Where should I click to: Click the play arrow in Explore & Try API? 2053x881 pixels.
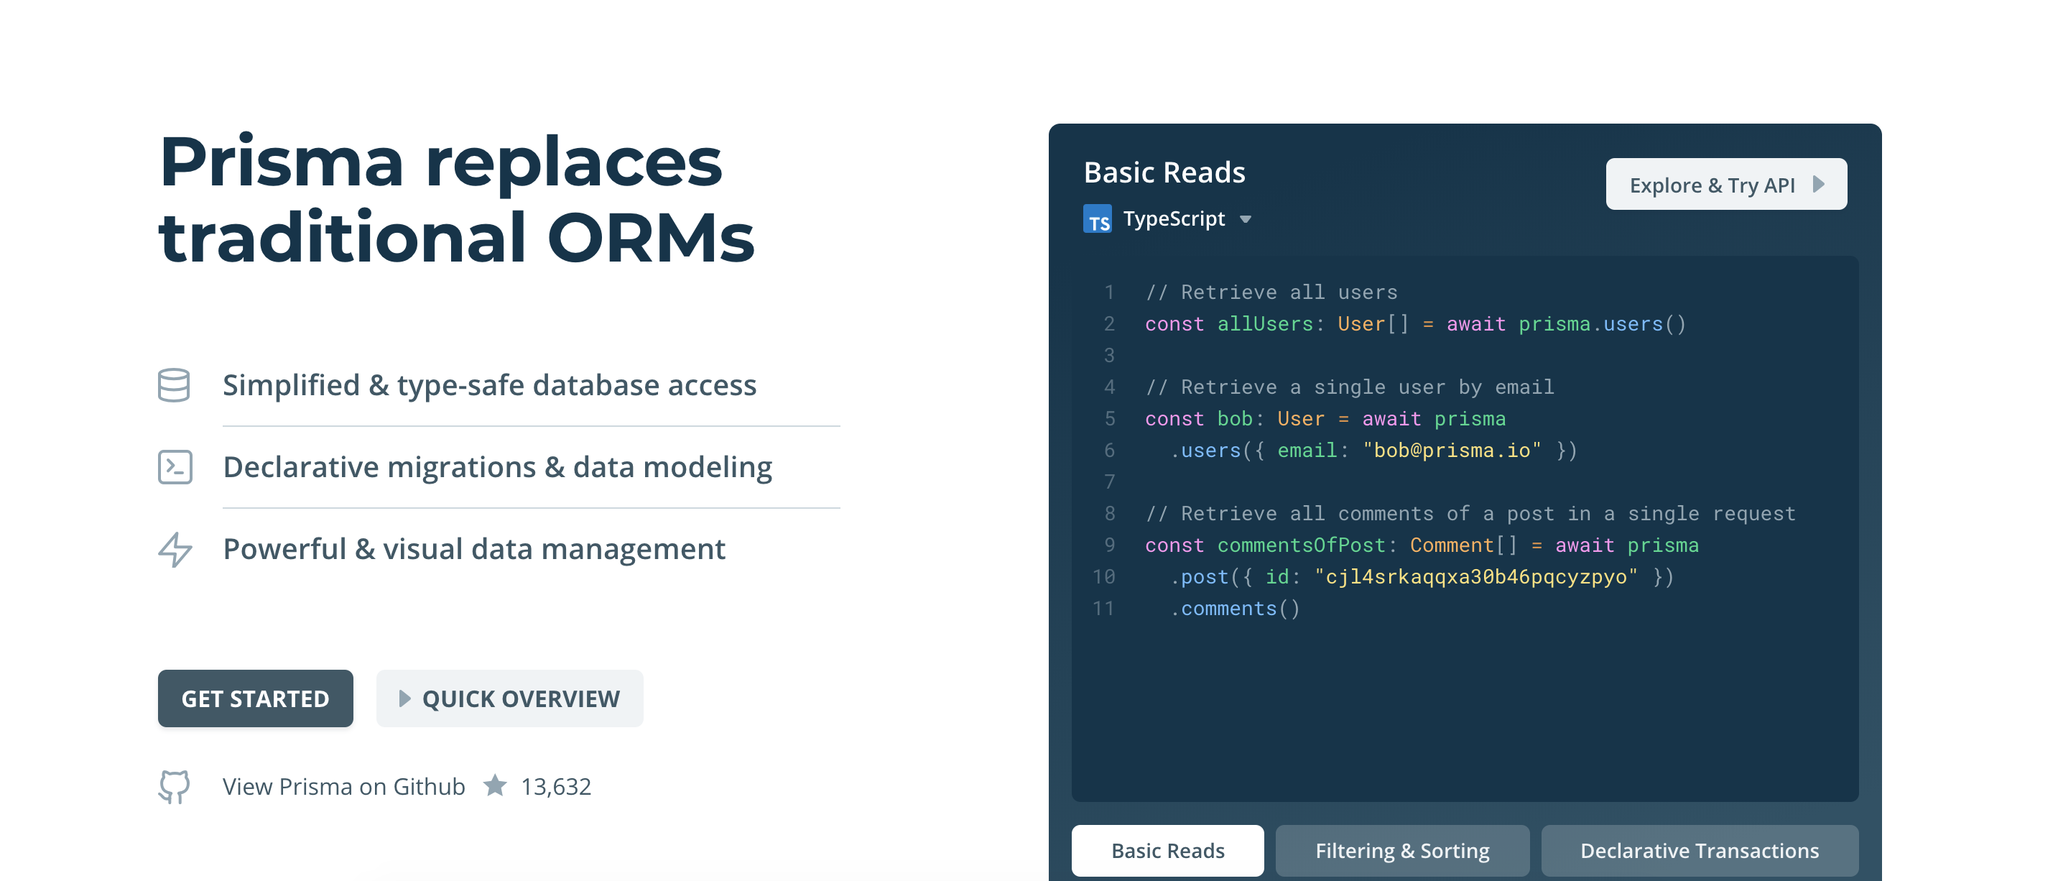1819,184
